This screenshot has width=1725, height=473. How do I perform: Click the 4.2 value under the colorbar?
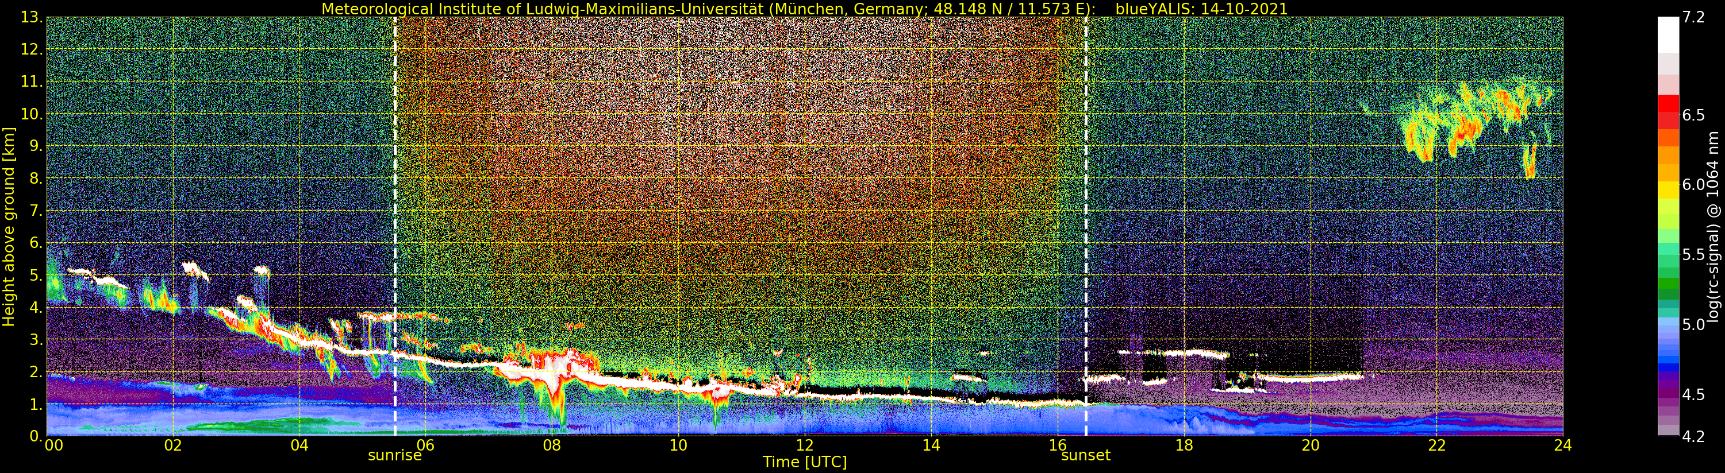(x=1693, y=437)
